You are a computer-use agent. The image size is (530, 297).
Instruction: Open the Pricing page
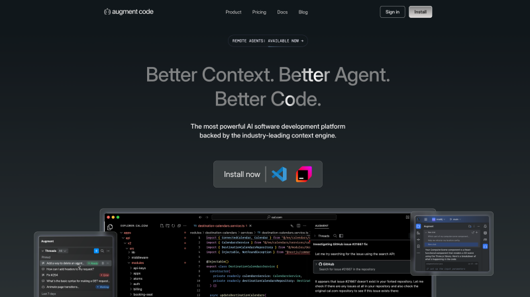click(259, 12)
